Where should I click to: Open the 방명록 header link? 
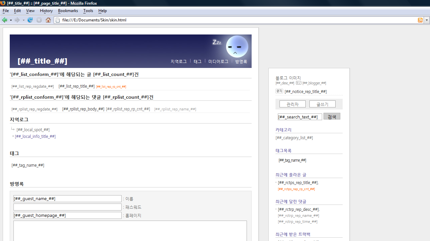[241, 62]
